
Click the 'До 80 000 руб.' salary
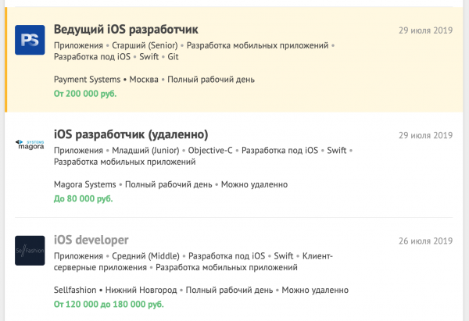(x=83, y=198)
